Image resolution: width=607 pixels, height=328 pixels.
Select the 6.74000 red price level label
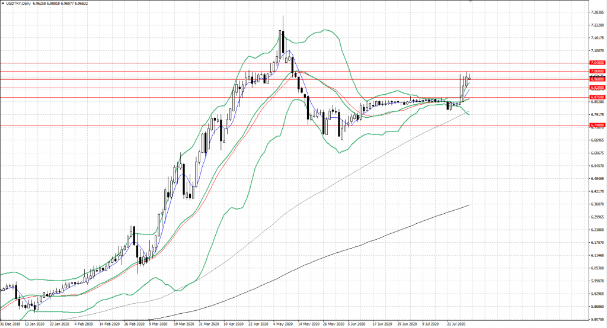[597, 125]
